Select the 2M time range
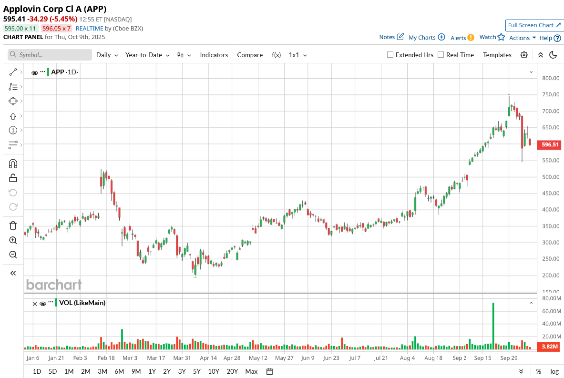This screenshot has width=564, height=378. pyautogui.click(x=86, y=371)
